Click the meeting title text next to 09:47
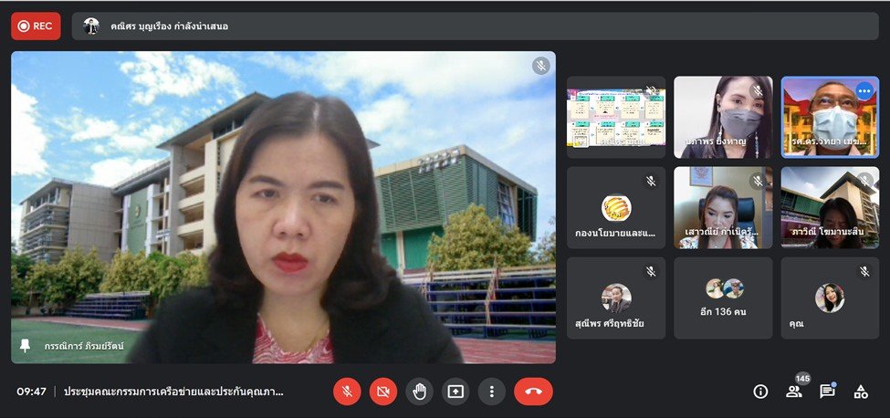Image resolution: width=890 pixels, height=418 pixels. tap(173, 392)
